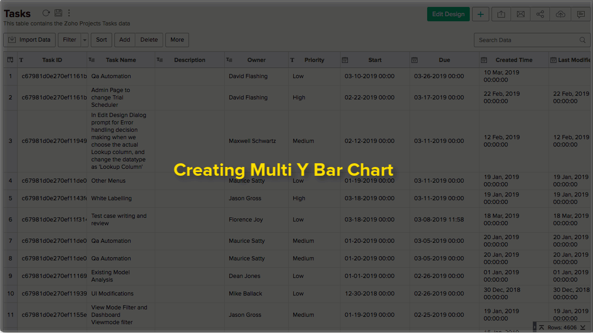Open the three-dot overflow menu near Tasks
Screen dimensions: 593x333
[x=69, y=13]
